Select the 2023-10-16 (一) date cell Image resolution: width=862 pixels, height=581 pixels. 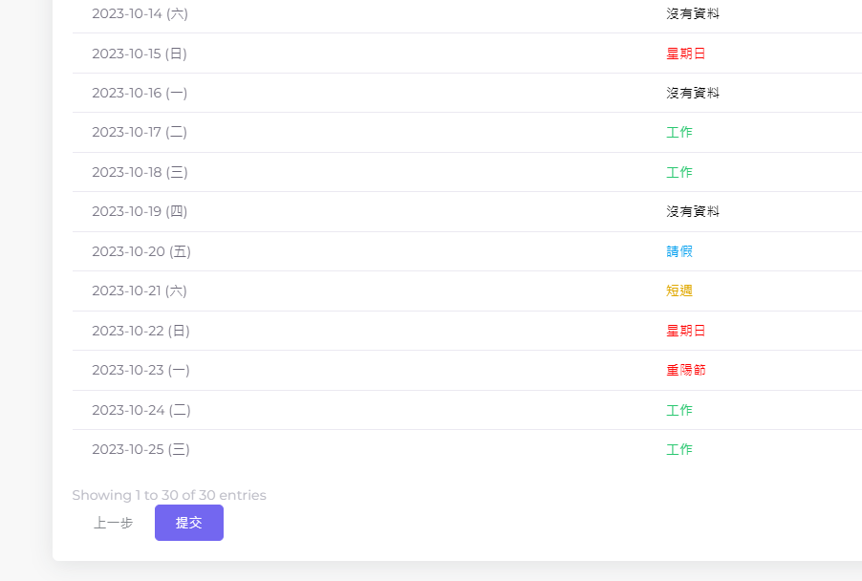(x=140, y=93)
